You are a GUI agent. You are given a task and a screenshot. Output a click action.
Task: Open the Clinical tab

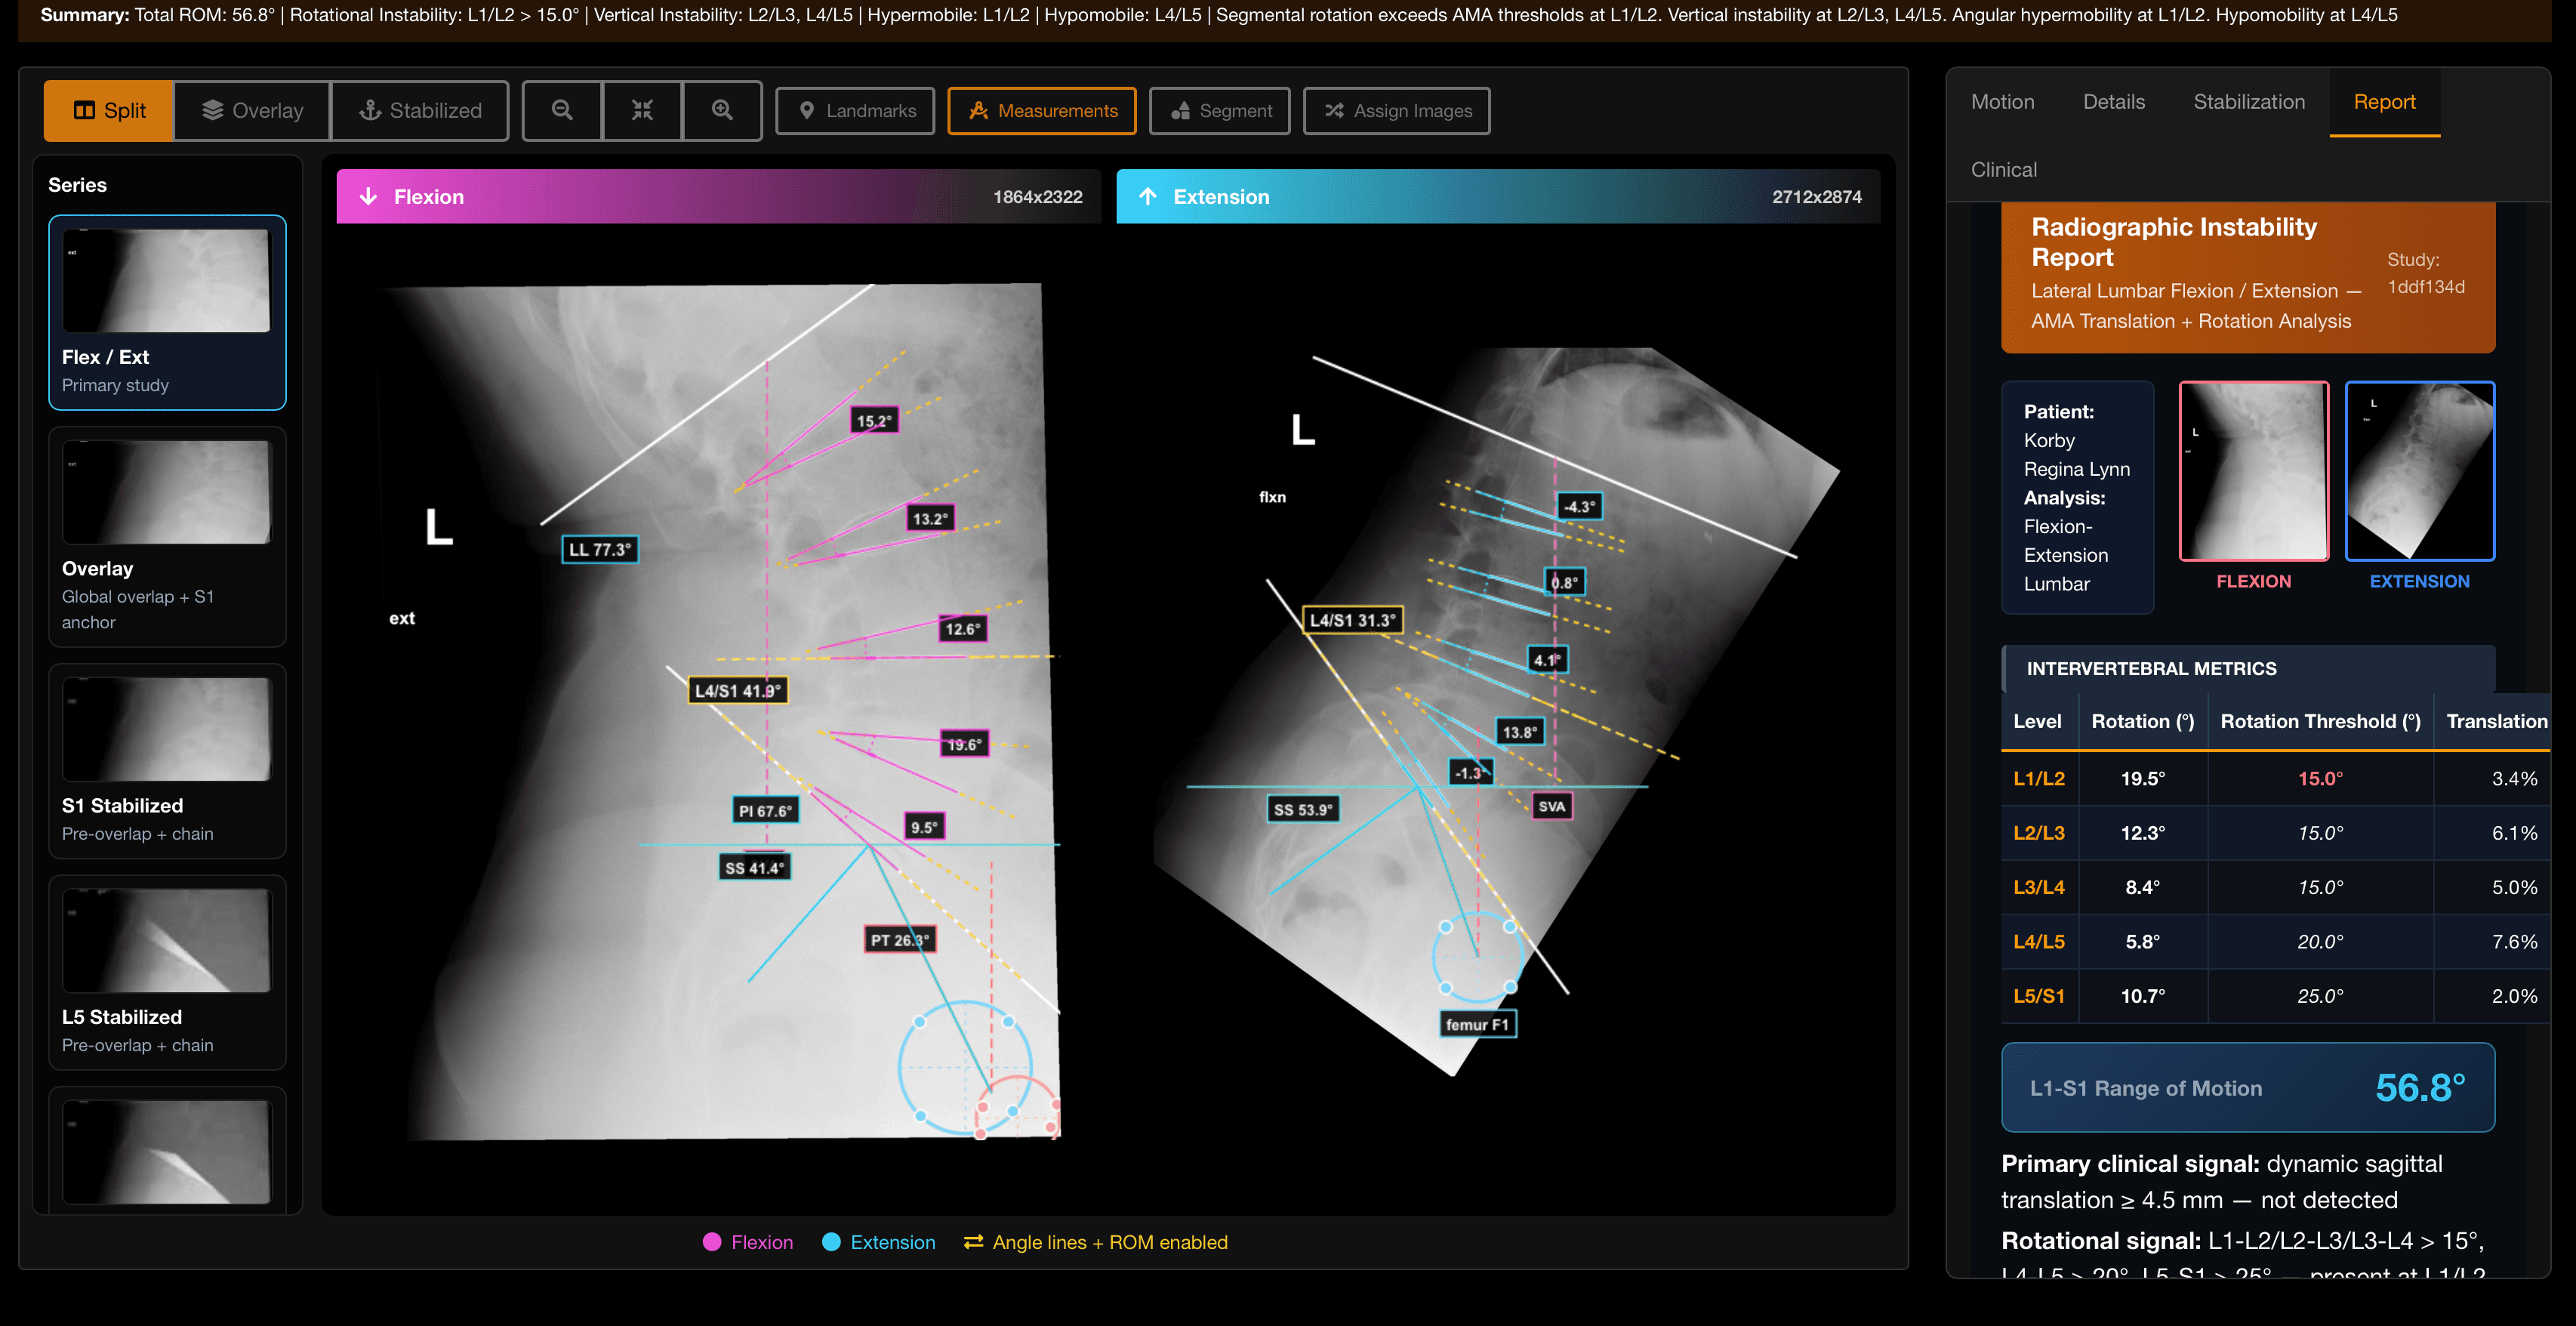click(x=2003, y=170)
